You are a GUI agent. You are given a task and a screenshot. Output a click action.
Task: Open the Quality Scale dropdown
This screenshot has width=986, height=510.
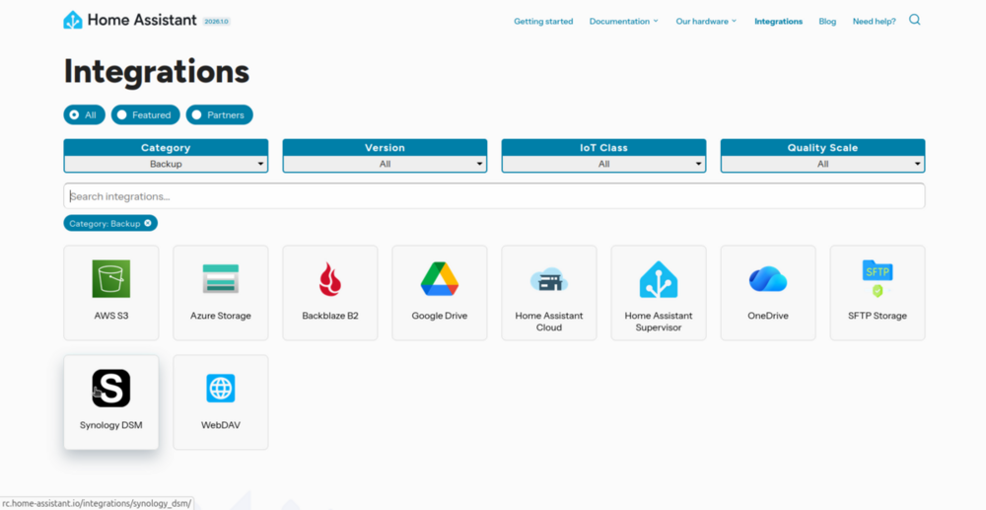pos(822,164)
